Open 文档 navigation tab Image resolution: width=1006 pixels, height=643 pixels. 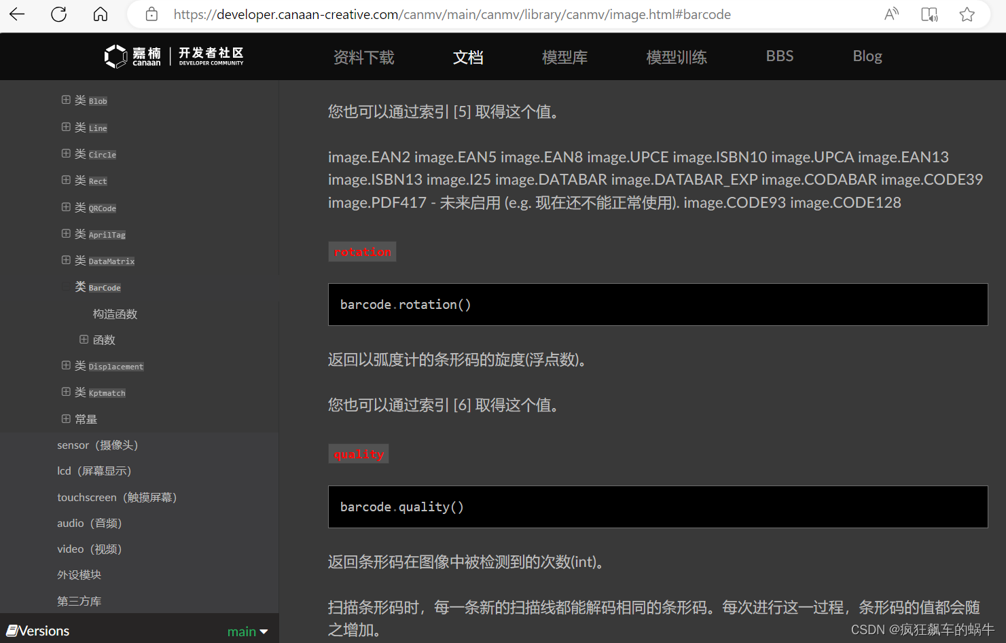[x=468, y=57]
